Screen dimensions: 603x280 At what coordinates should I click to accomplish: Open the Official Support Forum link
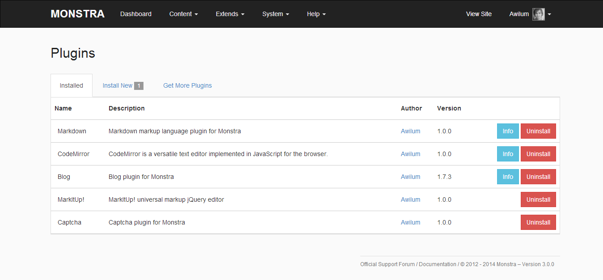pos(387,264)
